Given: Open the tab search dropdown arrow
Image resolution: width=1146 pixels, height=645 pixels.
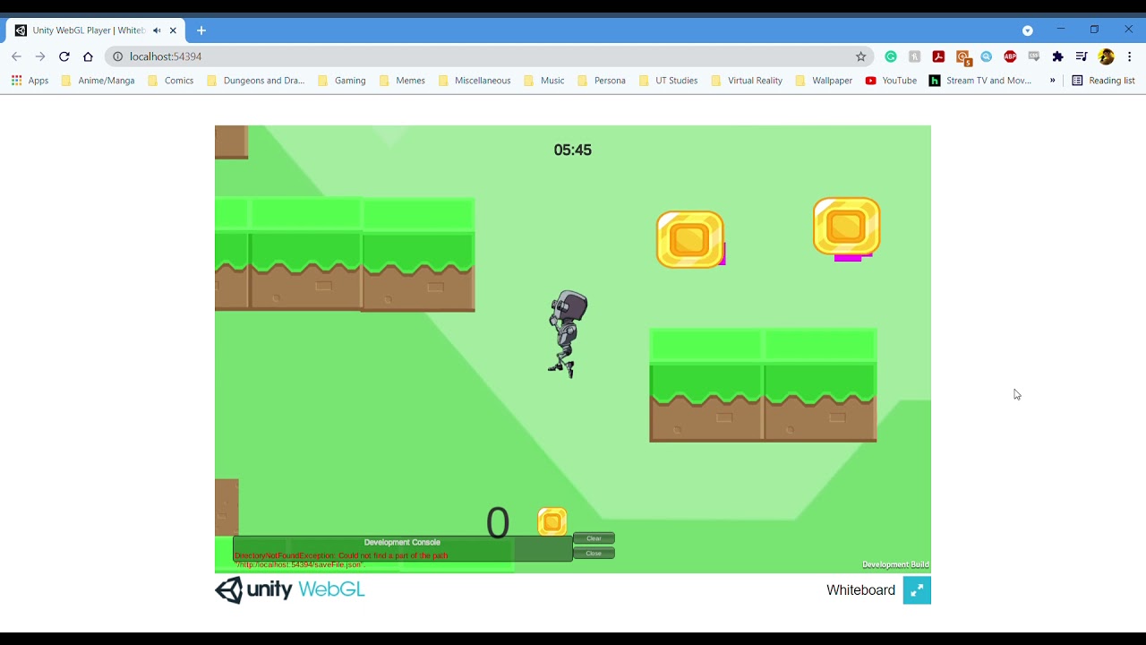Looking at the screenshot, I should 1028,30.
